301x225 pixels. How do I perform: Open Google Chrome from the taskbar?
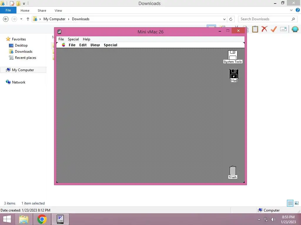coord(42,219)
